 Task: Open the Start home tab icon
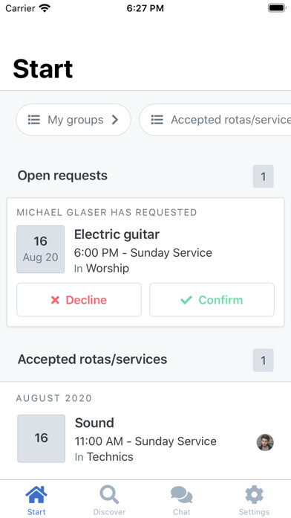pos(36,495)
